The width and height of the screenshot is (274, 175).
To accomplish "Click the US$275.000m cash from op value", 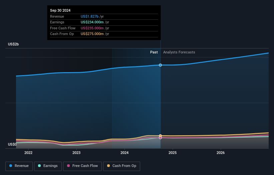I will tap(92, 34).
